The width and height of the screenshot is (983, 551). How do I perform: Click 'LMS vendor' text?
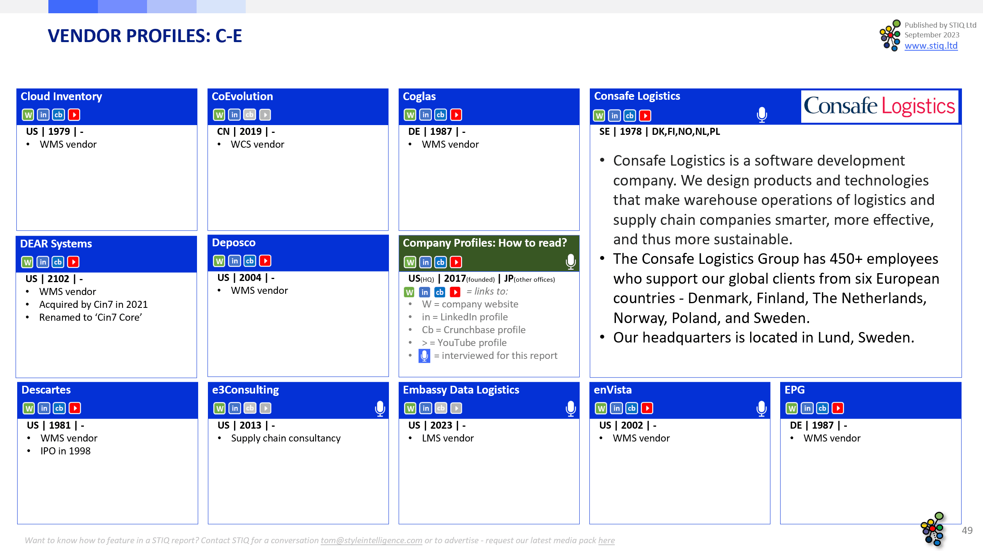[x=448, y=438]
